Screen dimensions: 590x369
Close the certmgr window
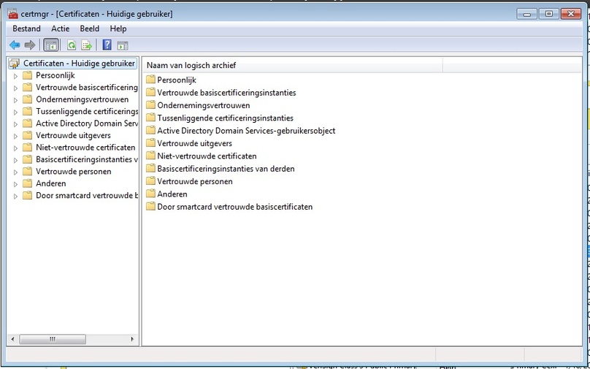click(x=571, y=14)
